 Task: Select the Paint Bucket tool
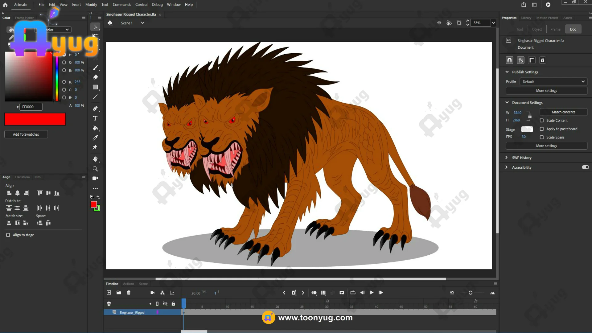(95, 128)
